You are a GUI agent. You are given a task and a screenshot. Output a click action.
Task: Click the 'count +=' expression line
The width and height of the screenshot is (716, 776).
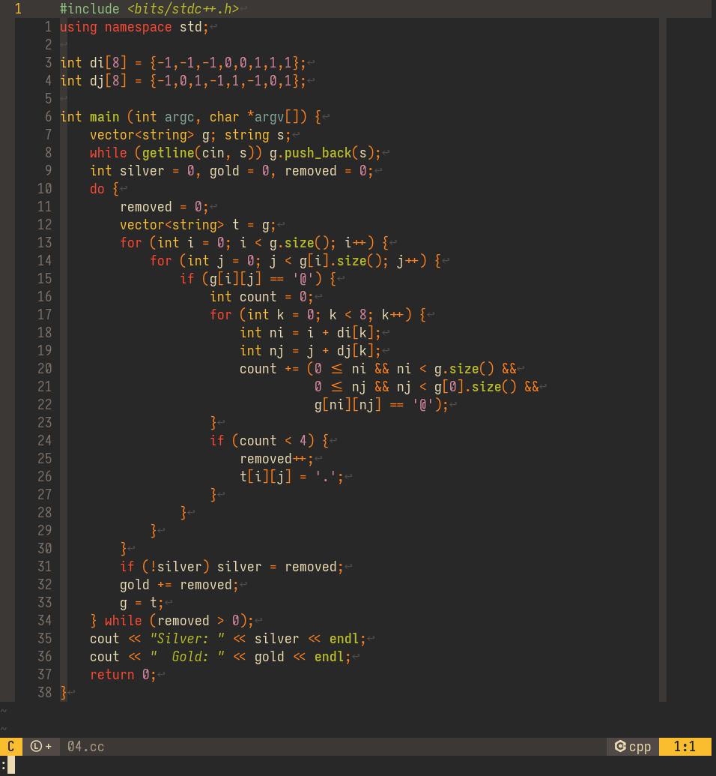click(377, 369)
